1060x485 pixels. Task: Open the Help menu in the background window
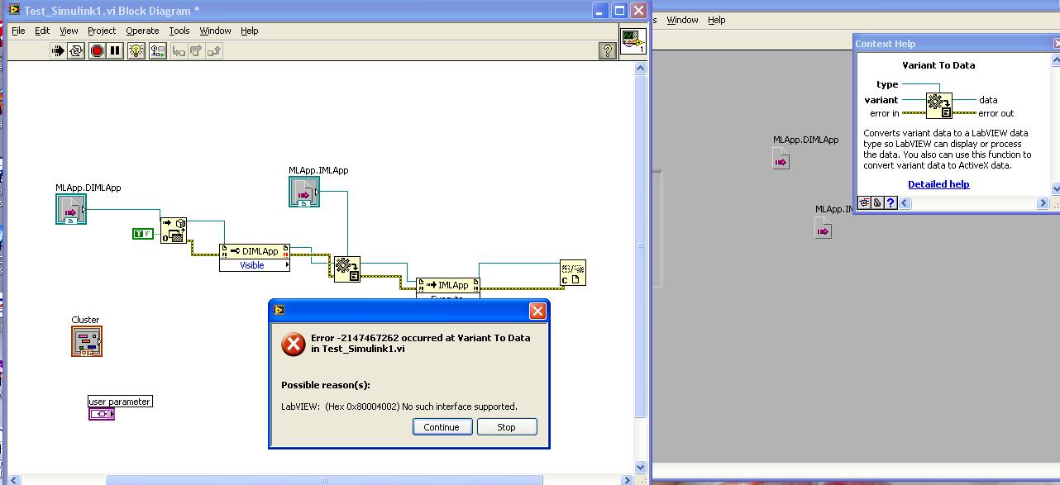click(x=717, y=20)
